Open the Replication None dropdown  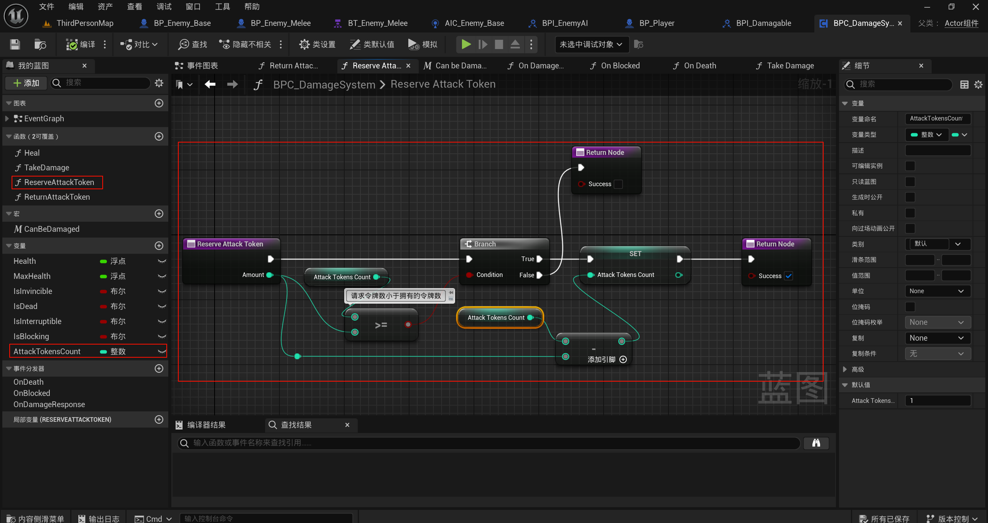click(937, 338)
